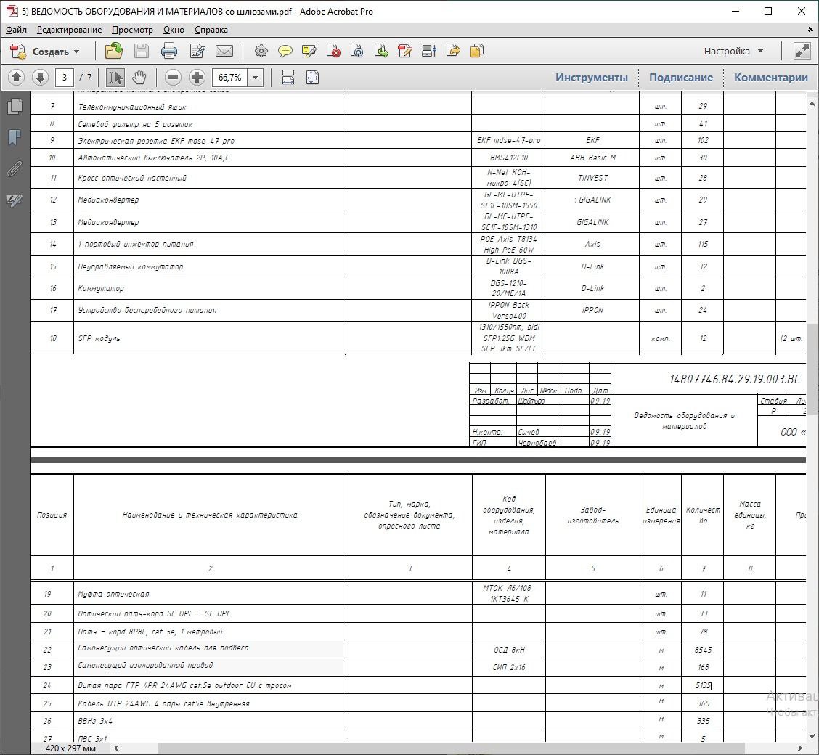Click the edit text and images icon

pos(405,51)
